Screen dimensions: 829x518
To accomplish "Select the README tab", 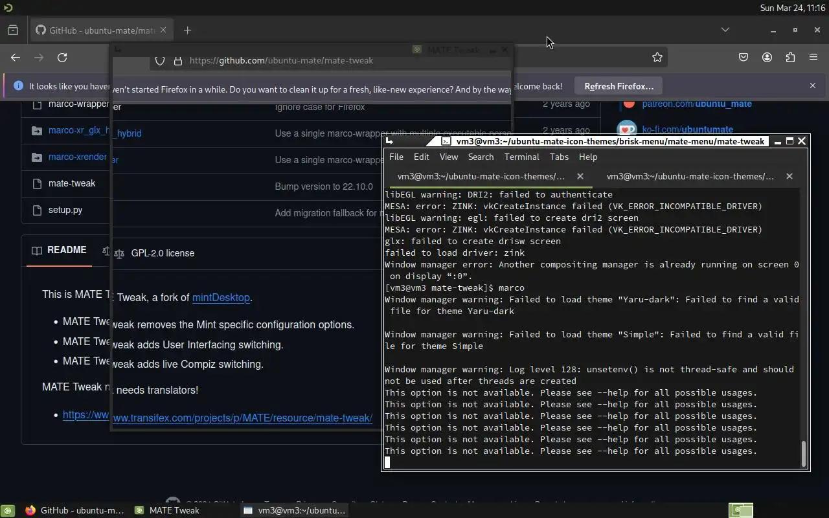I will tap(59, 250).
